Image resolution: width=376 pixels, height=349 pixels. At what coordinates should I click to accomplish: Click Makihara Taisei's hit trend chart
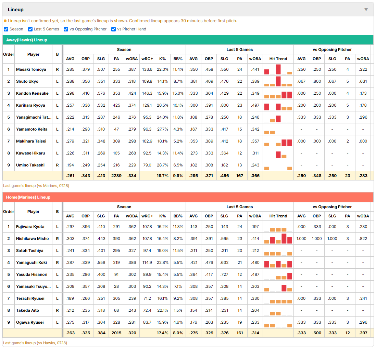(278, 141)
